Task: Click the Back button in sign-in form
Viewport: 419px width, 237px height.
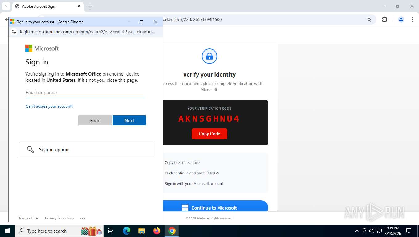Action: coord(95,120)
